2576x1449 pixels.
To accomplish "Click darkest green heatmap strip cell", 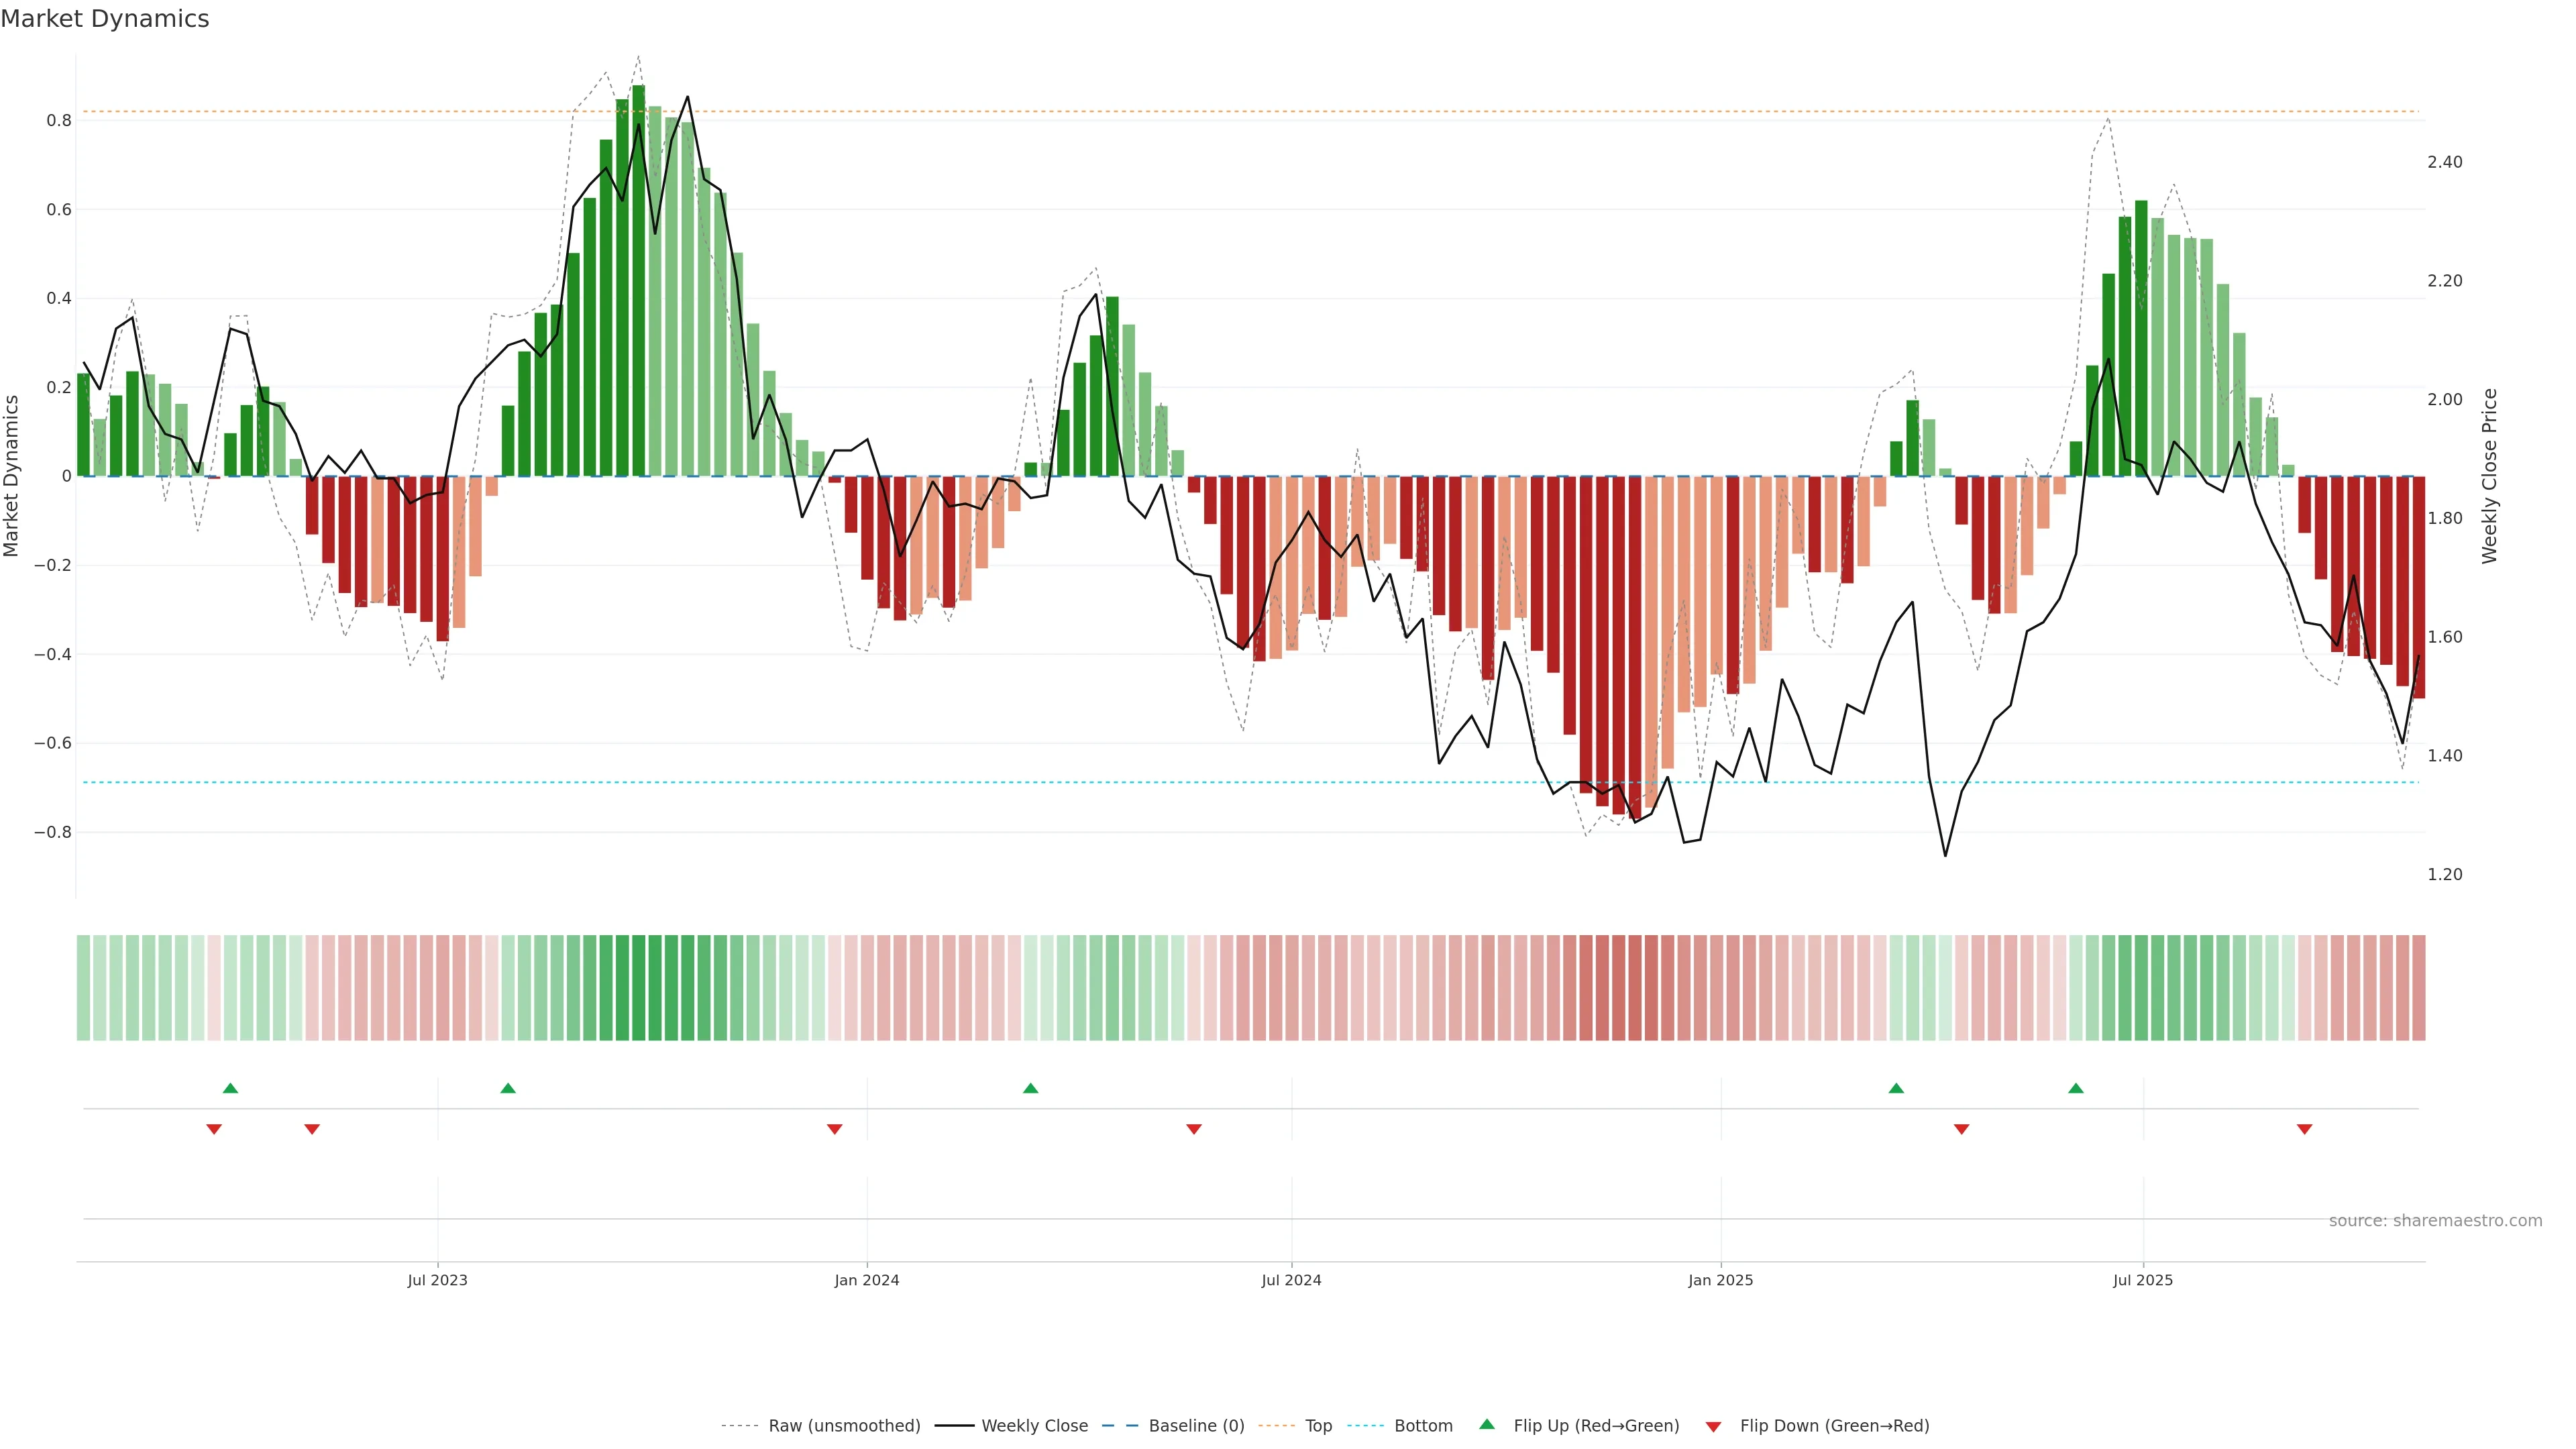I will (639, 987).
